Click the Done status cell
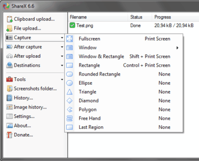199x161 pixels. (135, 26)
